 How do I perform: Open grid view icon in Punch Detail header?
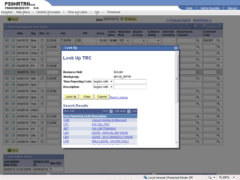click(192, 26)
